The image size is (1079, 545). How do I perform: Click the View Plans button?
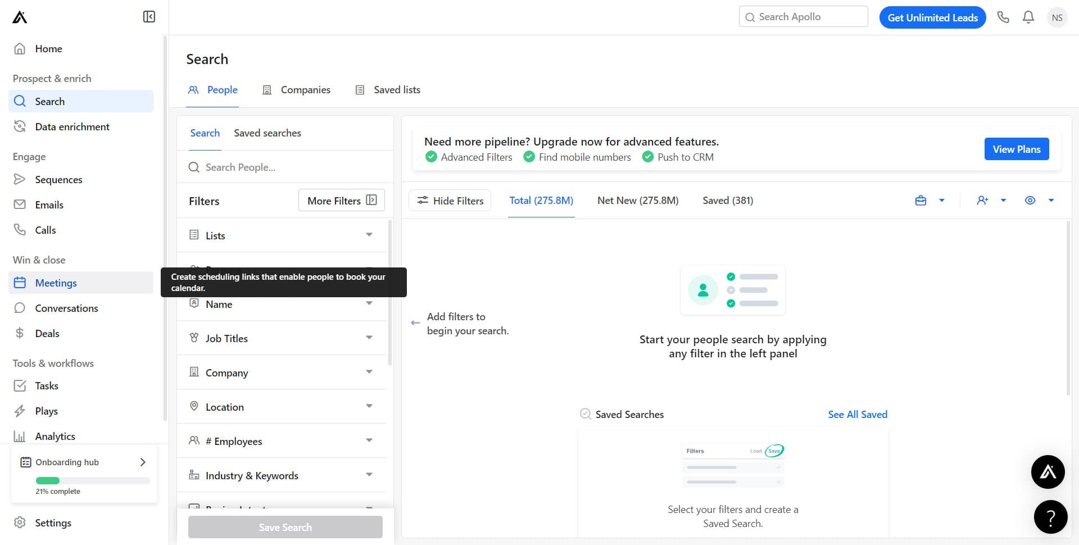click(x=1017, y=149)
